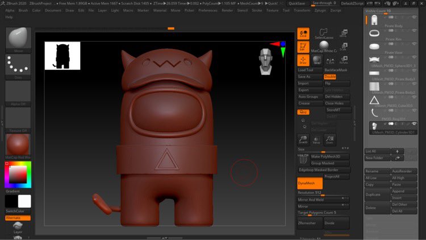Adjust the Size slider
426x240 pixels.
[x=323, y=150]
